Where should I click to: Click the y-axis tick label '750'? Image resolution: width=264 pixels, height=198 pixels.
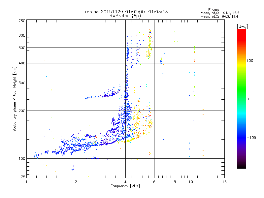(x=22, y=21)
